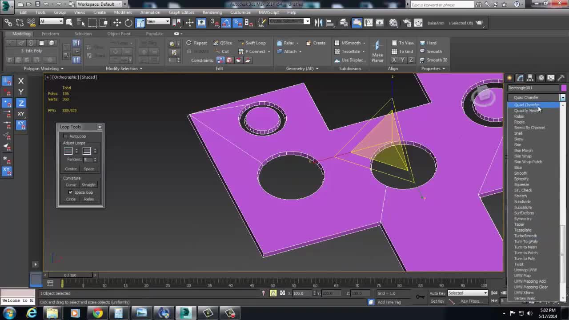Open the Utilities command panel tab
This screenshot has height=320, width=569.
[561, 78]
